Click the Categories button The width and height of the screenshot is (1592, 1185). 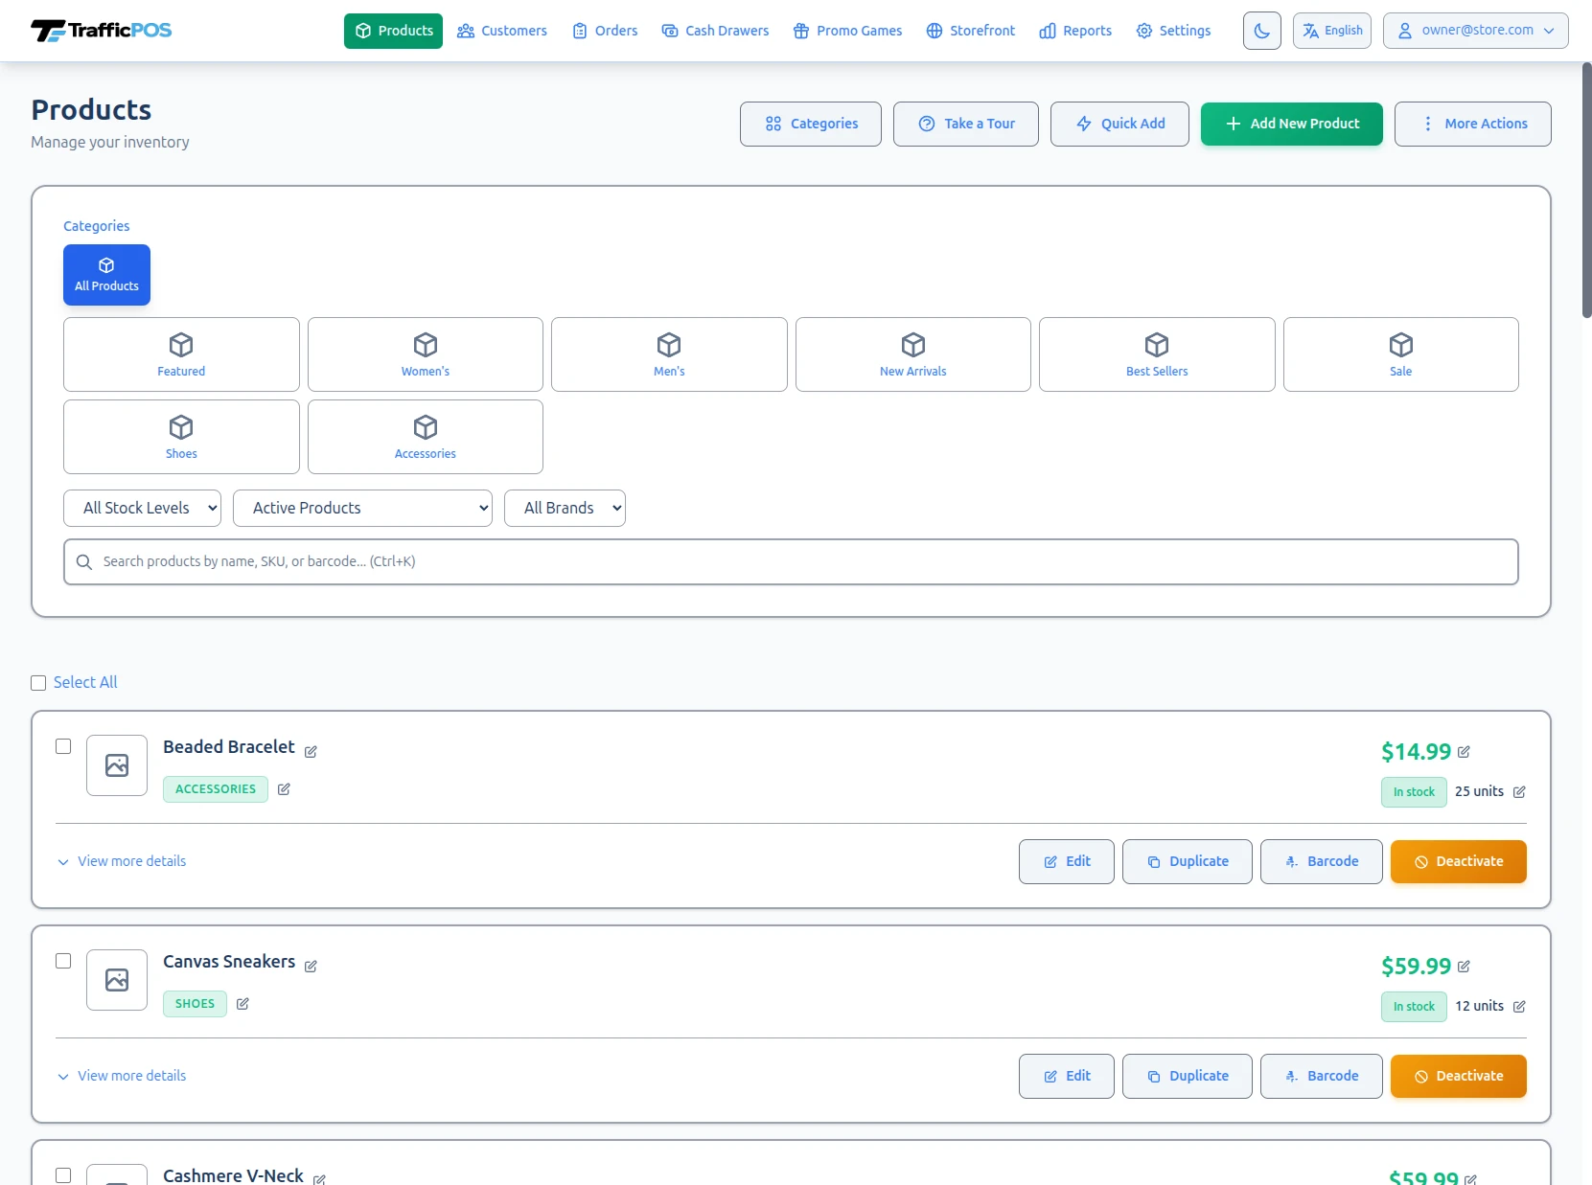click(x=811, y=124)
